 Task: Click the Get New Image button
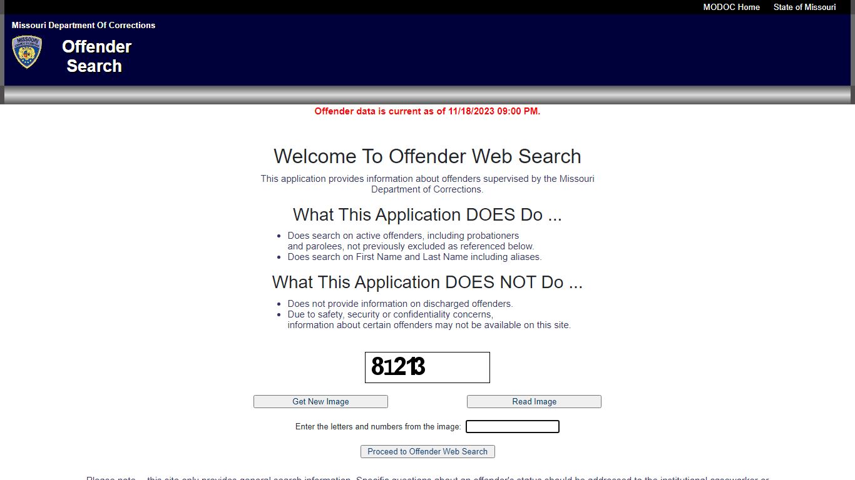(x=320, y=402)
